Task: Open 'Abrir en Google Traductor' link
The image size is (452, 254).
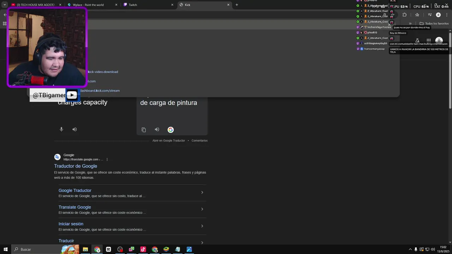Action: pos(168,140)
